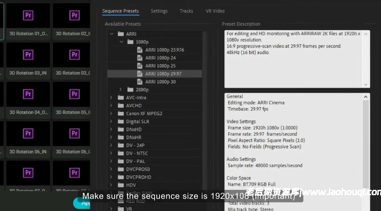Select ARRI 1080p 29.97 preset icon
The height and width of the screenshot is (211, 381).
(x=140, y=74)
